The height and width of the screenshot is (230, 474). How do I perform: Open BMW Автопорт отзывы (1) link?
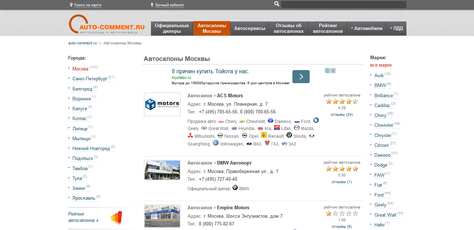[342, 182]
